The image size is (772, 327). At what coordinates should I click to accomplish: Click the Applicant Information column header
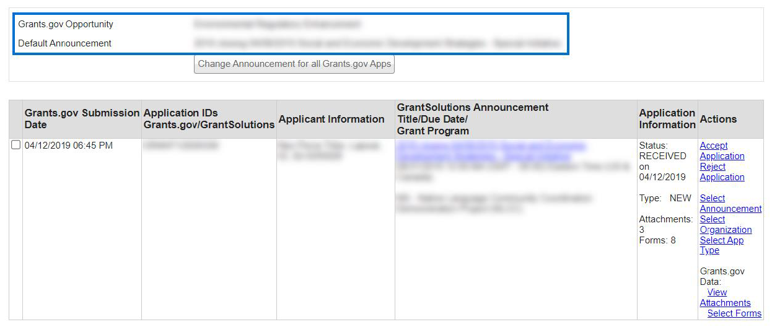331,119
